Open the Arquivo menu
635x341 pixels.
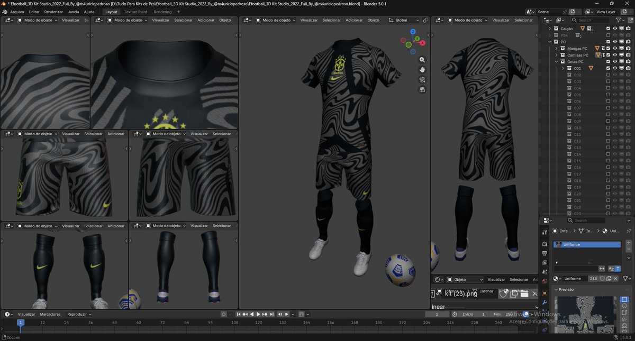(x=17, y=12)
